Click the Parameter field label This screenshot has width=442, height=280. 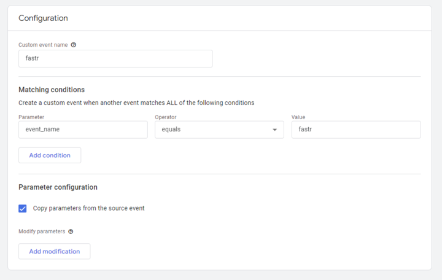[31, 117]
